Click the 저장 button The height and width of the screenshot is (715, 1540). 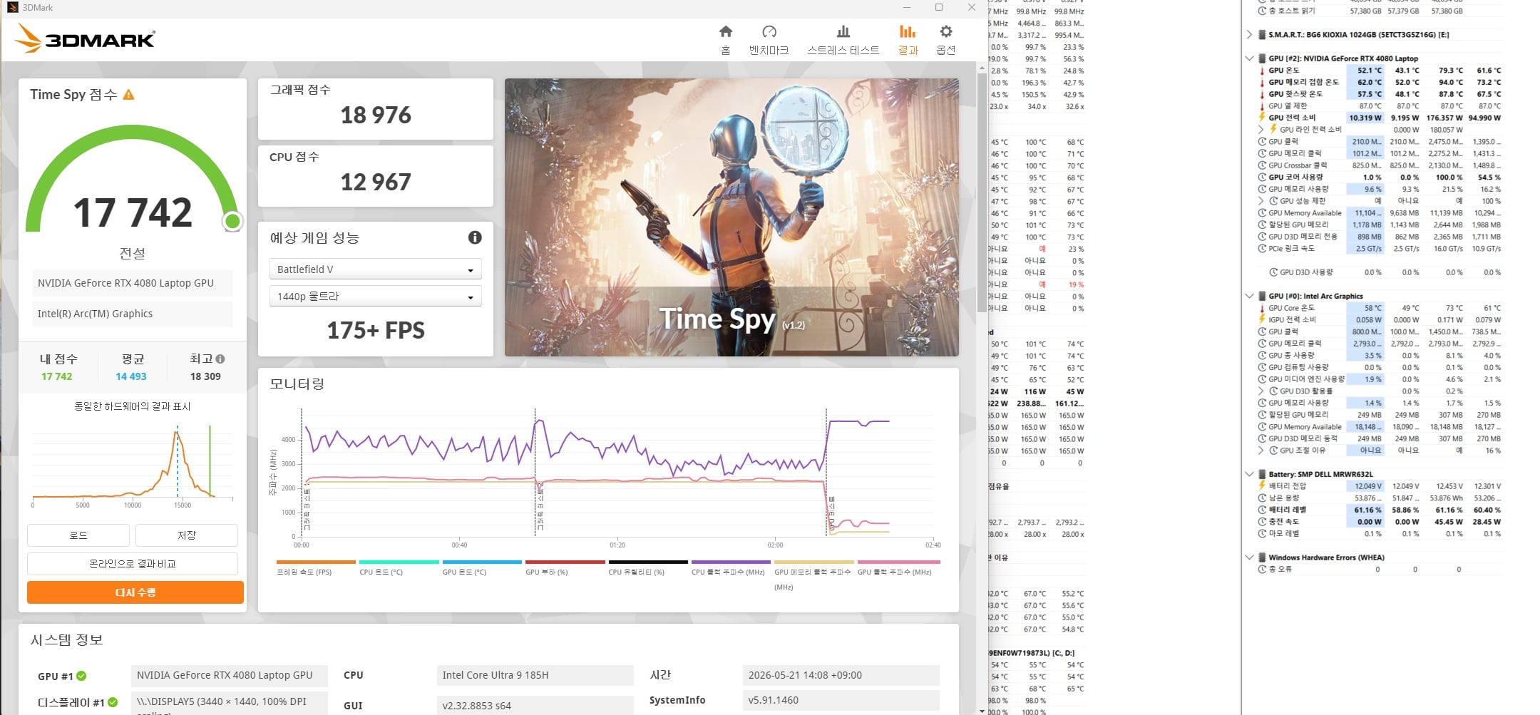[x=187, y=535]
